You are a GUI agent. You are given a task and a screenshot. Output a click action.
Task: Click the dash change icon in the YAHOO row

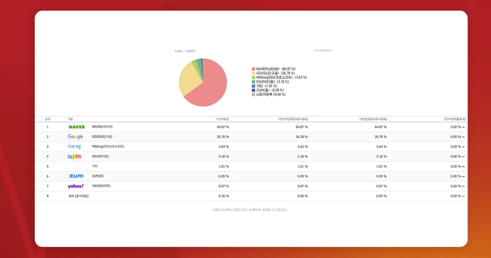[x=463, y=186]
